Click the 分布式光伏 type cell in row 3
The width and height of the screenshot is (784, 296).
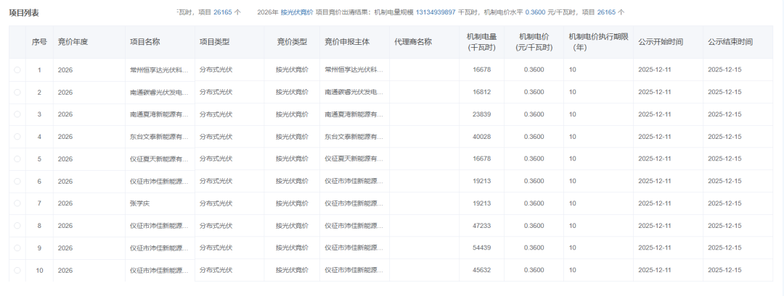tap(216, 114)
